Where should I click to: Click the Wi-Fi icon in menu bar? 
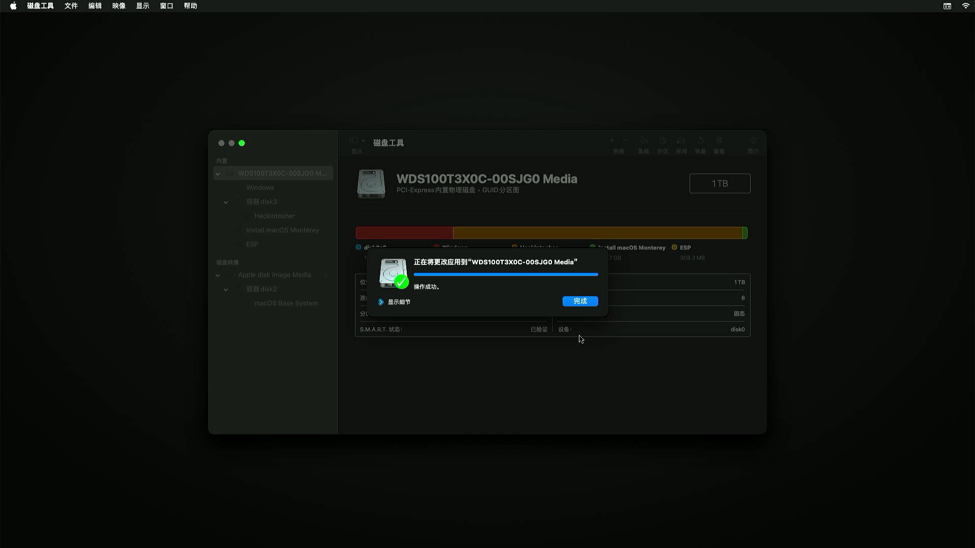point(965,6)
